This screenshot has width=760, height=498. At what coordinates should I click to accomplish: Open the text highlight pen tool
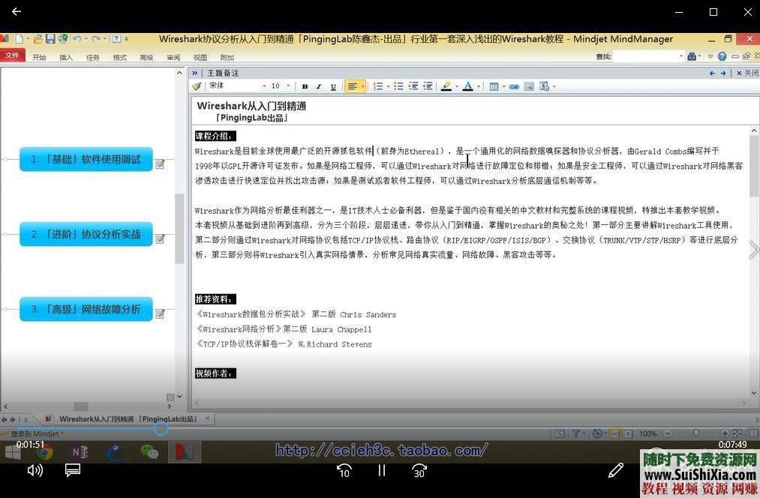447,86
